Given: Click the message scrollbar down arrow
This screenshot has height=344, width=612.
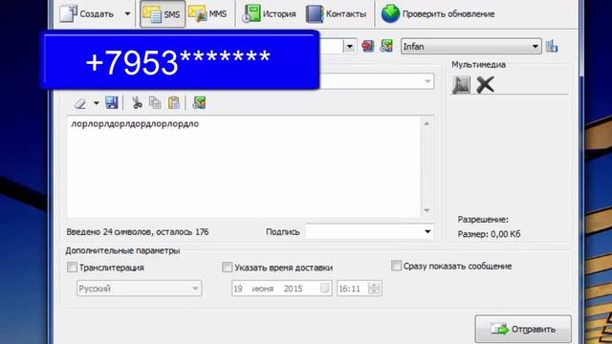Looking at the screenshot, I should pos(427,210).
